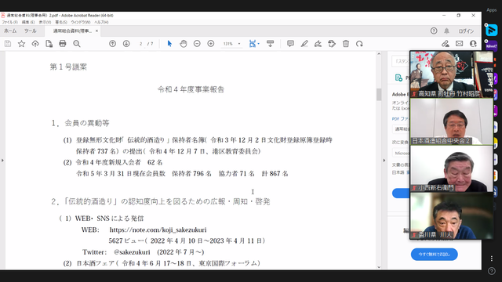Add a sticky note comment
502x282 pixels.
point(290,44)
